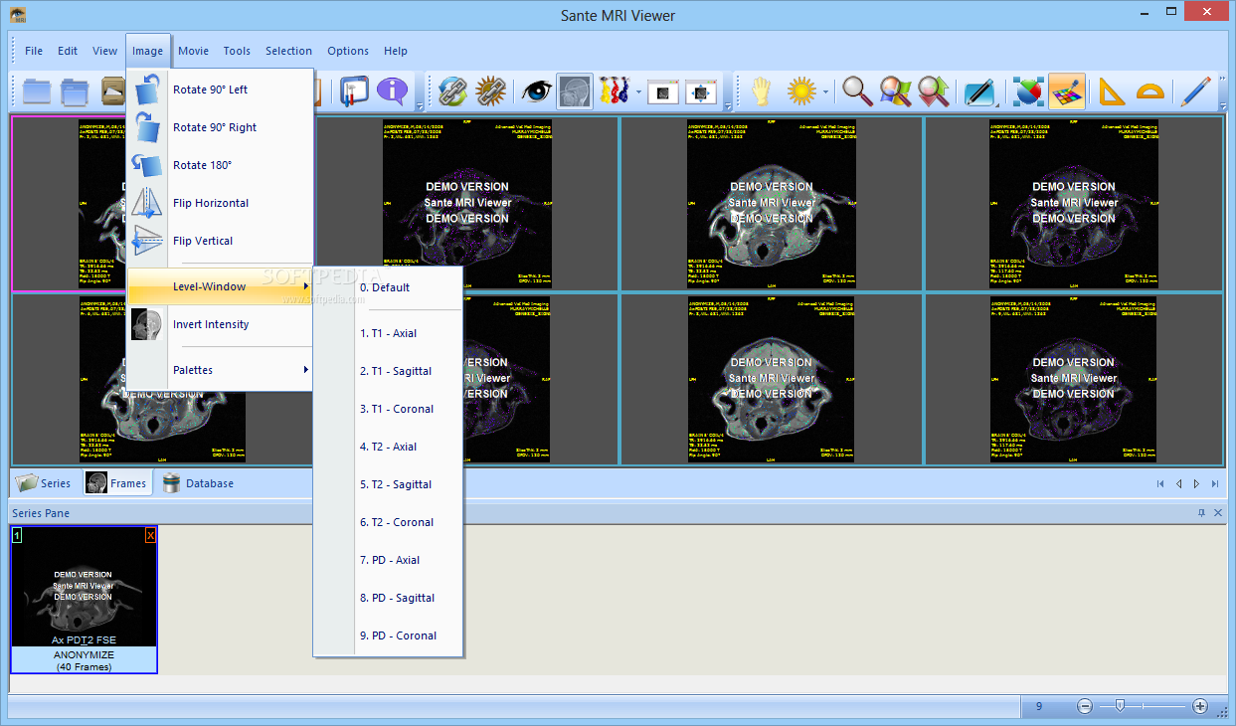Image resolution: width=1236 pixels, height=726 pixels.
Task: Select the ANONYMIZE series thumbnail
Action: (x=84, y=600)
